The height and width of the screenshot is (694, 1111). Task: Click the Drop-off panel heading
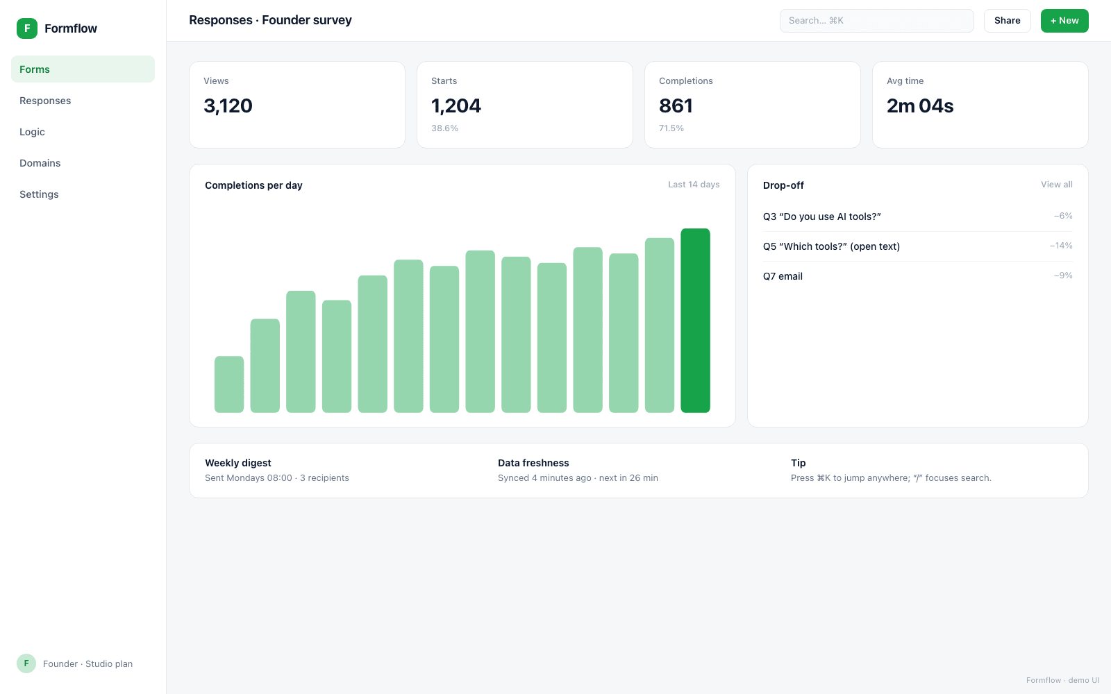coord(783,185)
